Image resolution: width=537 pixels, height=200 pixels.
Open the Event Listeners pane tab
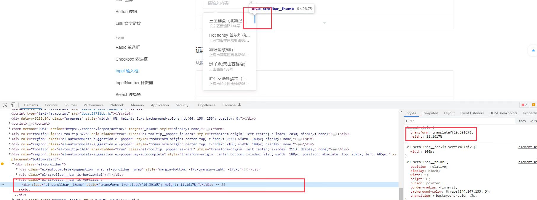472,113
